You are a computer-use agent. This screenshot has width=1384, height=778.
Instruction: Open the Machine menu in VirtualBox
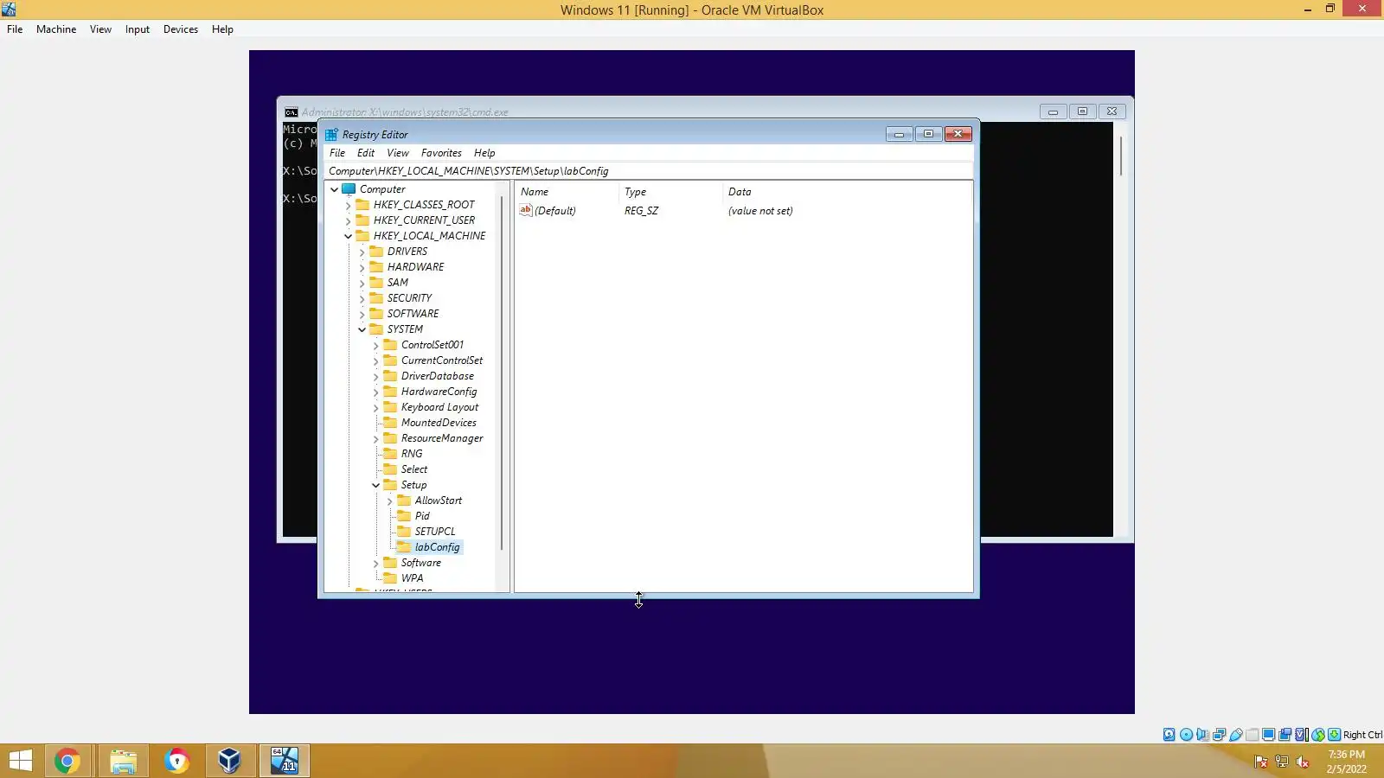tap(56, 29)
